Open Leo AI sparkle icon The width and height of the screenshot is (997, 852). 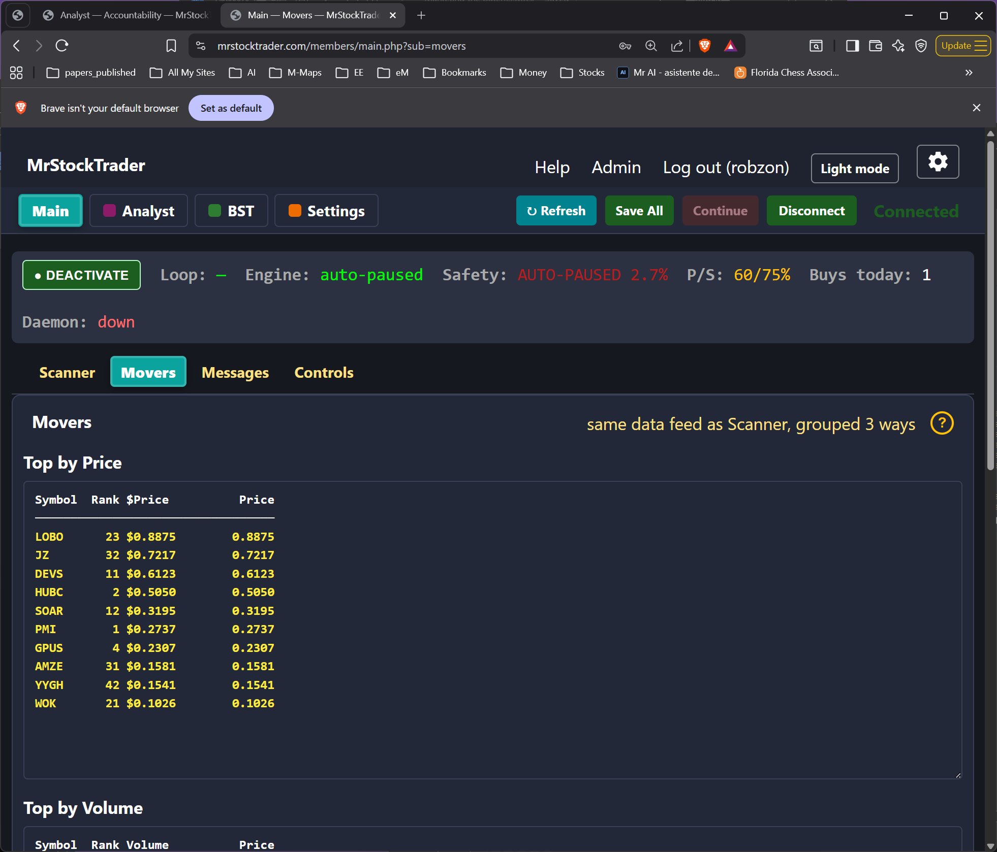898,46
